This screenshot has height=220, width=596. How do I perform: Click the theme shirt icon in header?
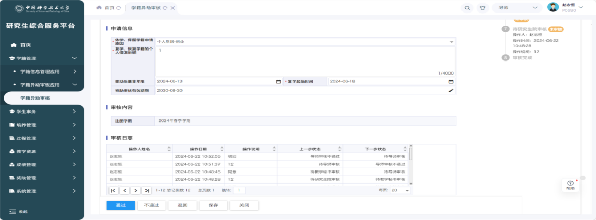(482, 8)
